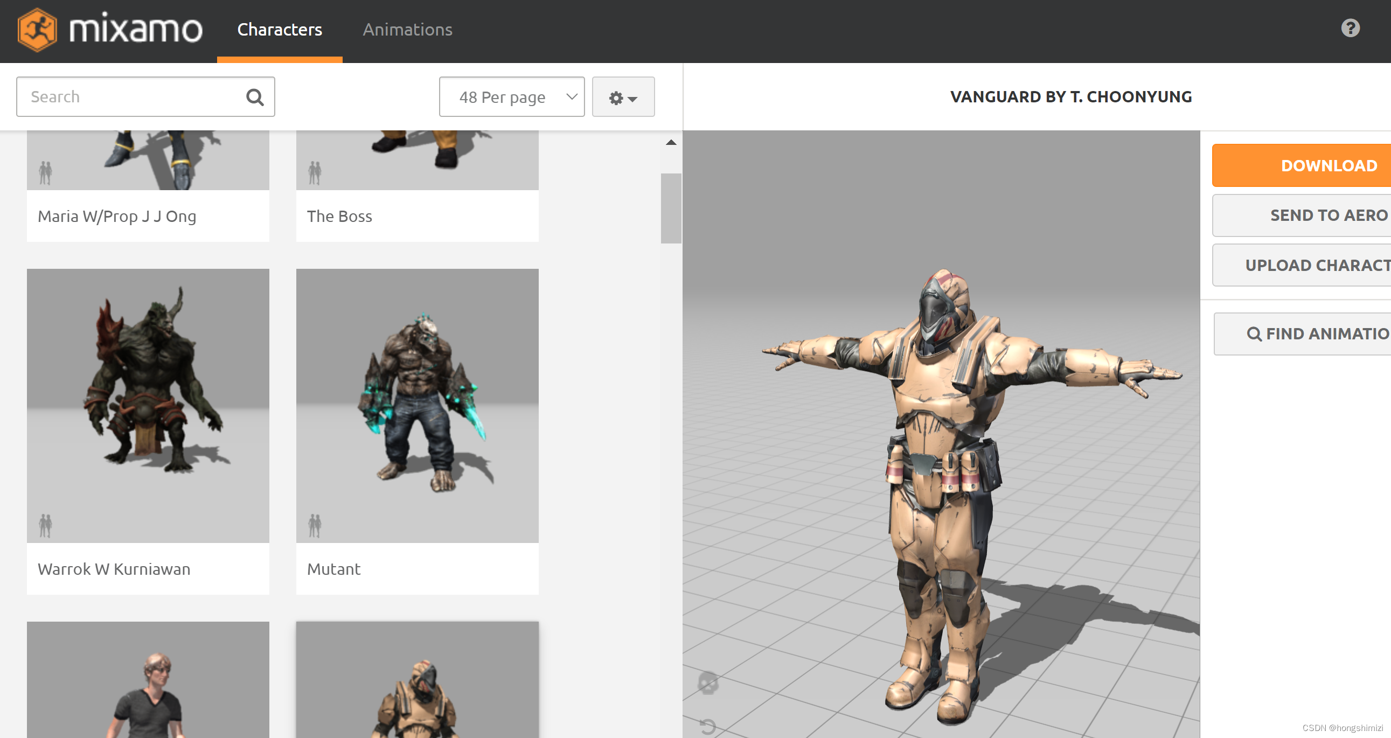This screenshot has height=738, width=1391.
Task: Select the Mutant character thumbnail
Action: [417, 405]
